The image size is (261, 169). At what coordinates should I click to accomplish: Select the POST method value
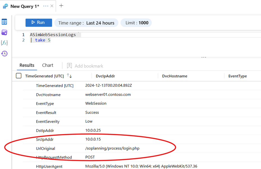[90, 157]
